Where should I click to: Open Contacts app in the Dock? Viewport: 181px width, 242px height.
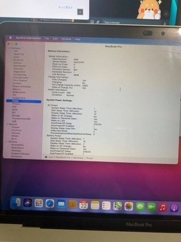coord(73,205)
